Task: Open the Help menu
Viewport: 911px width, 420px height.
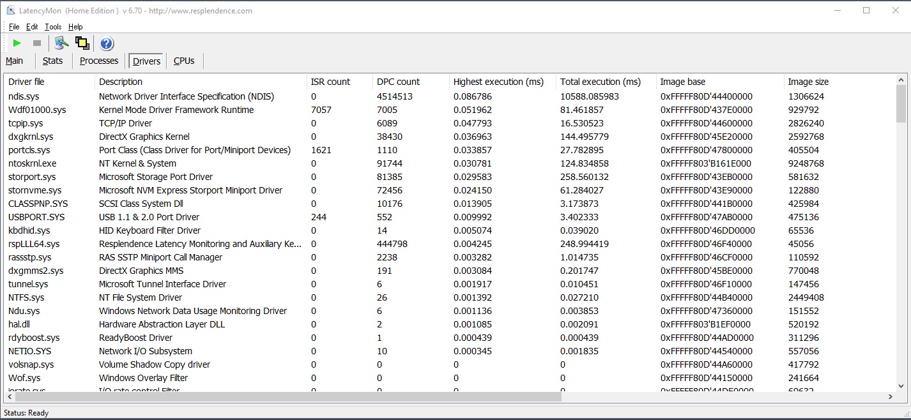Action: (x=75, y=27)
